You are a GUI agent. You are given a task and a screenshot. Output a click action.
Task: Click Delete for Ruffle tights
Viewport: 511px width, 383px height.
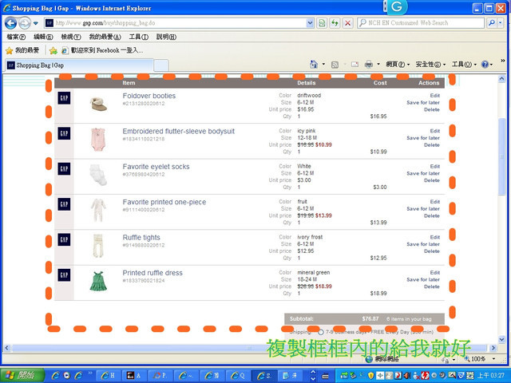pos(432,251)
